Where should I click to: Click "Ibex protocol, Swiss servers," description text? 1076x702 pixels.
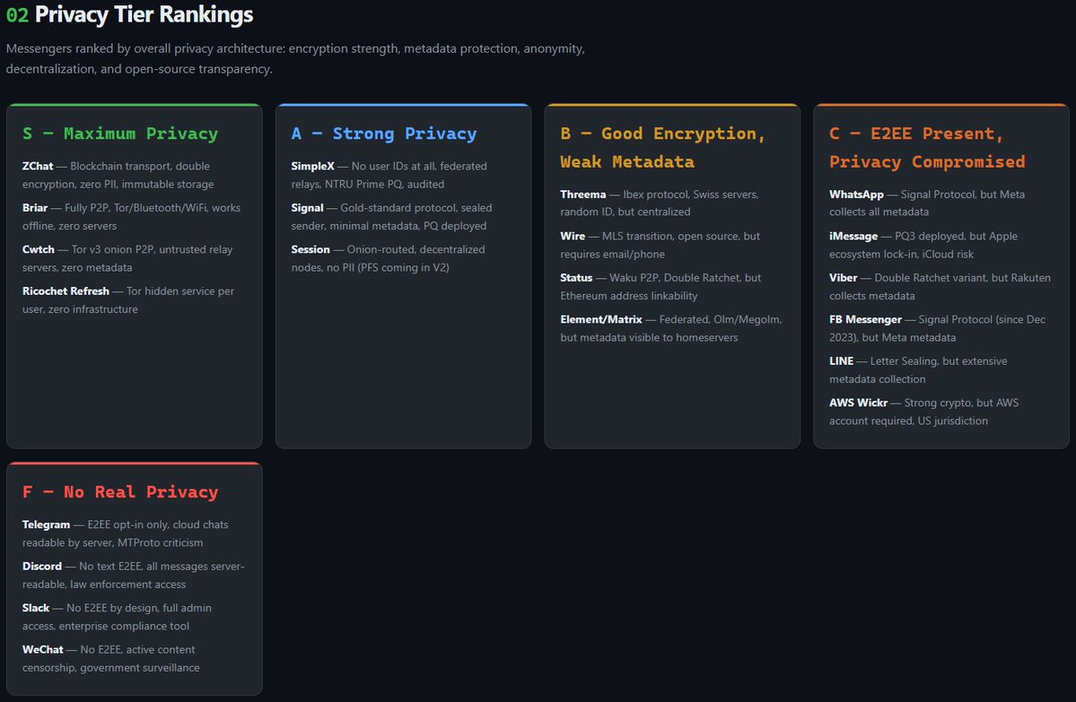(x=691, y=195)
